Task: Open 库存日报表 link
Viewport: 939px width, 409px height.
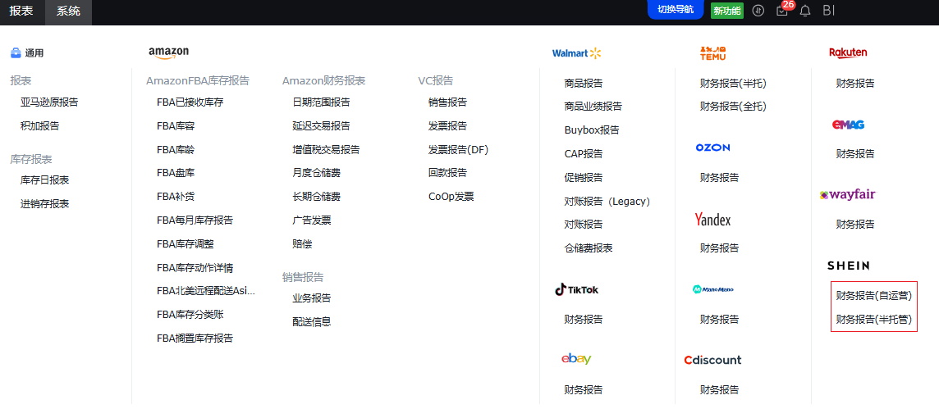Action: [x=44, y=180]
